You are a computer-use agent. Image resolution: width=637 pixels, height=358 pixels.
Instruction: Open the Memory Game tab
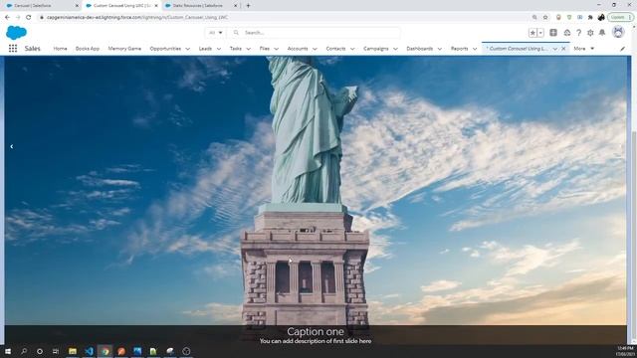tap(124, 49)
